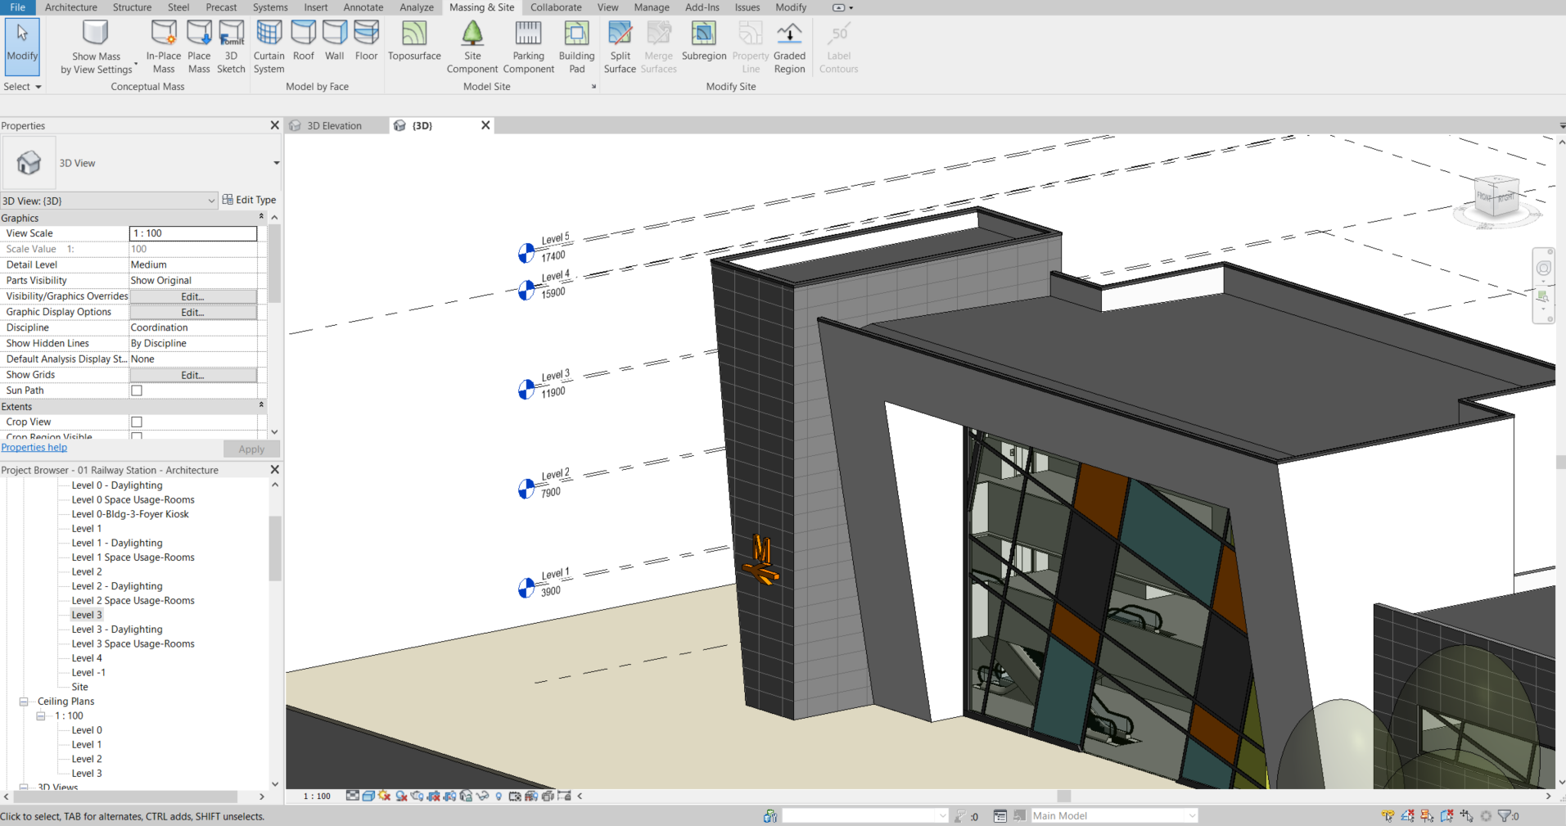1566x826 pixels.
Task: Open the Properties help link
Action: (x=34, y=448)
